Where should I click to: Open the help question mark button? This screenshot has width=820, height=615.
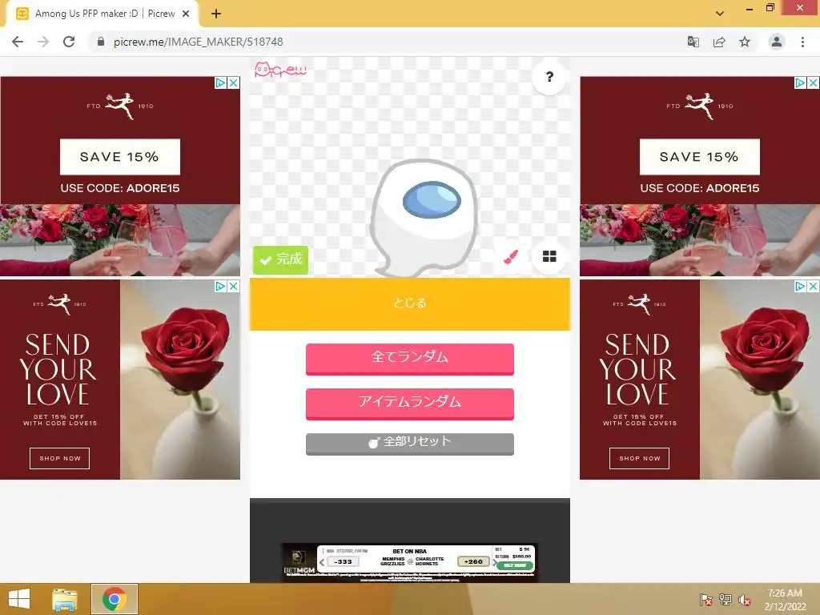[549, 77]
